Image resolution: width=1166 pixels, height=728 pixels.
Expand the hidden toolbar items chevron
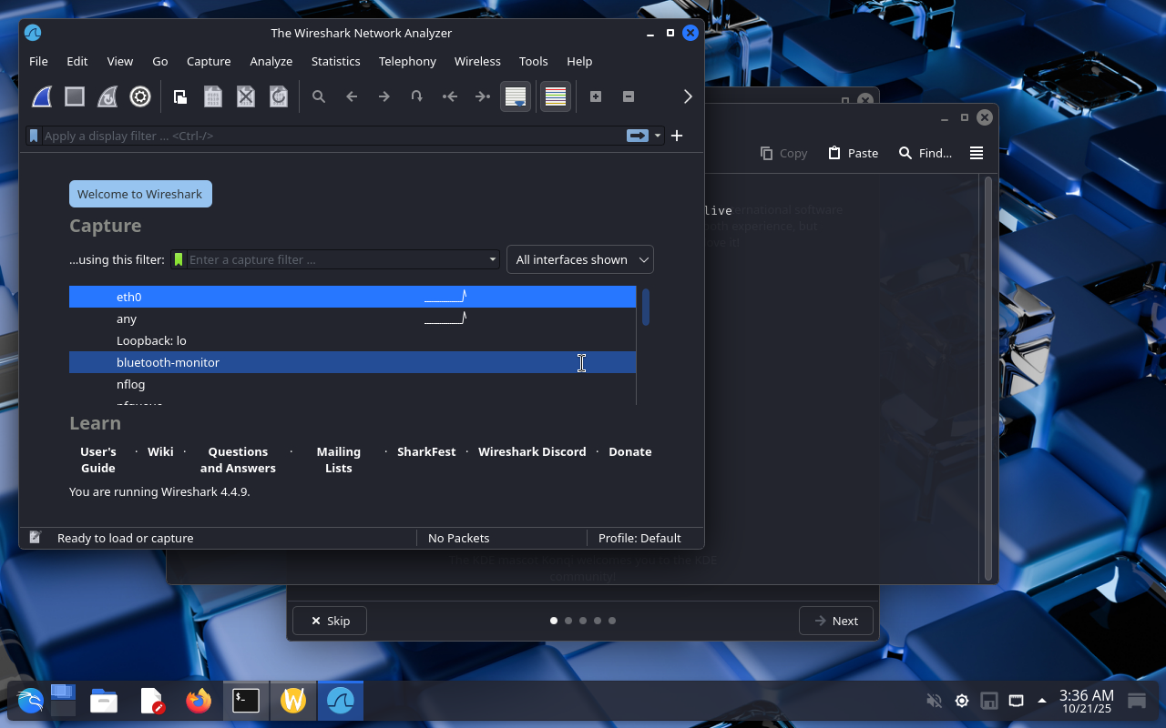pos(688,96)
